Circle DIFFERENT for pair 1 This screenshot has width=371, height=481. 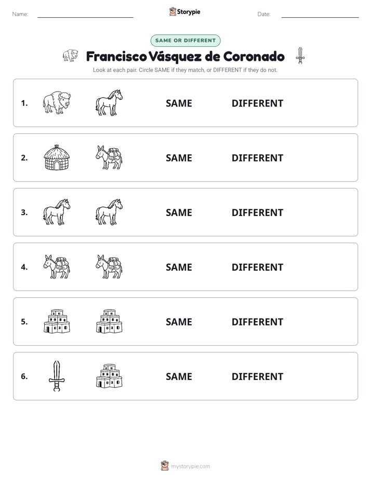point(257,104)
